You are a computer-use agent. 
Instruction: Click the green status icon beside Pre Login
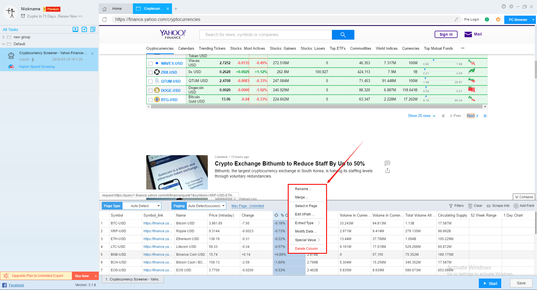click(x=487, y=20)
